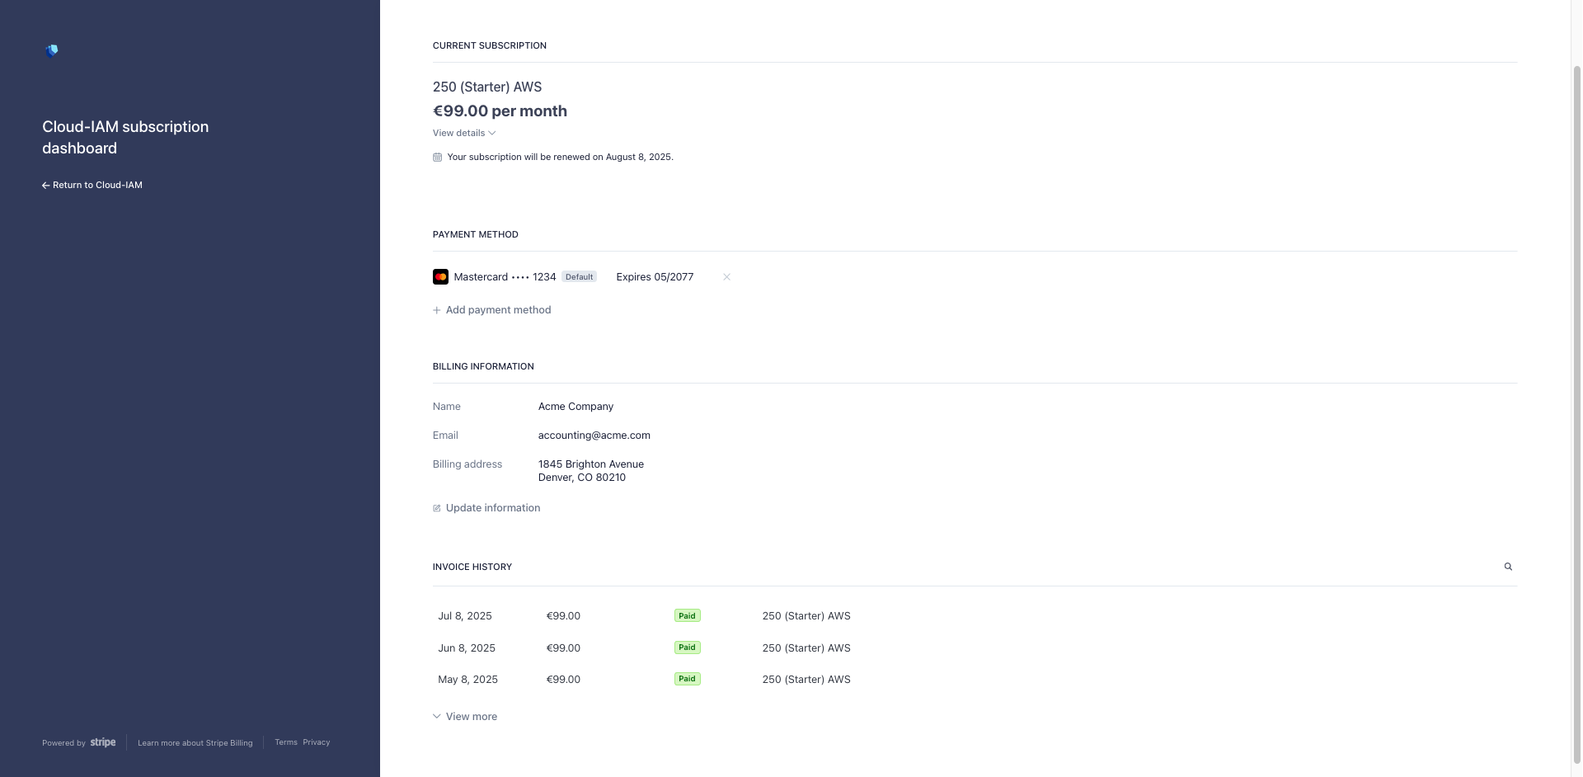Click the edit pencil icon beside Update information
The width and height of the screenshot is (1583, 777).
[437, 508]
